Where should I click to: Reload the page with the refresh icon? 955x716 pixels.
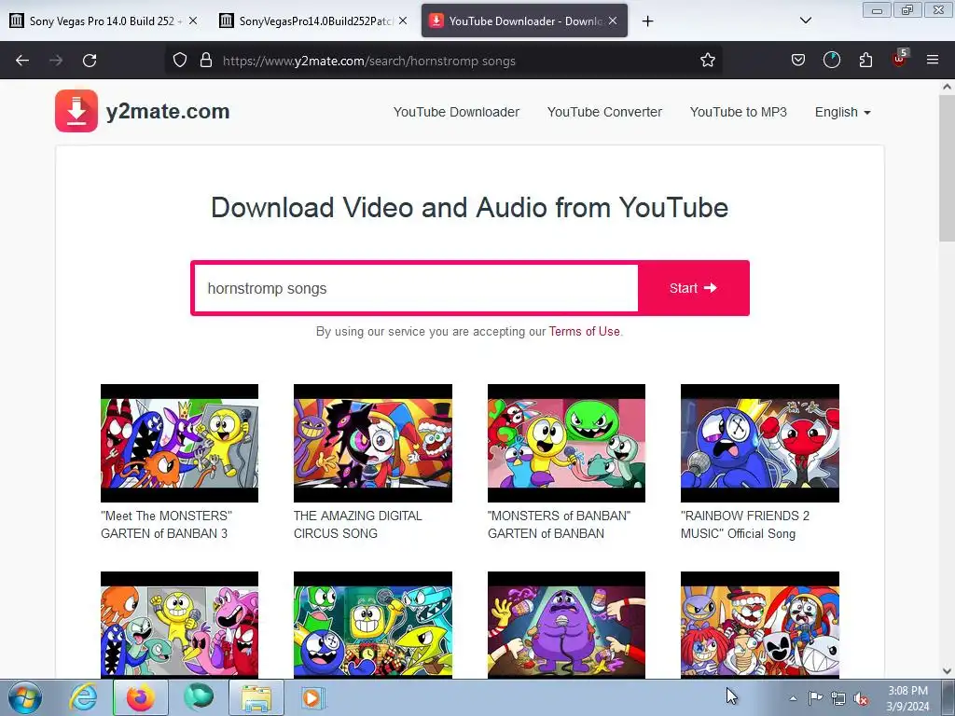coord(90,61)
